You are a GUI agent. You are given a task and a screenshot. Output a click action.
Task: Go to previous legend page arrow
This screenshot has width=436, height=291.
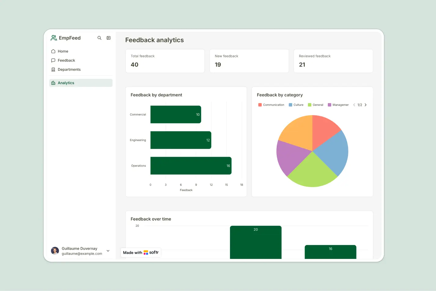tap(354, 105)
